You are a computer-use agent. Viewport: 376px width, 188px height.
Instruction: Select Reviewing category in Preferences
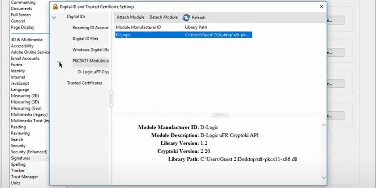pos(20,133)
